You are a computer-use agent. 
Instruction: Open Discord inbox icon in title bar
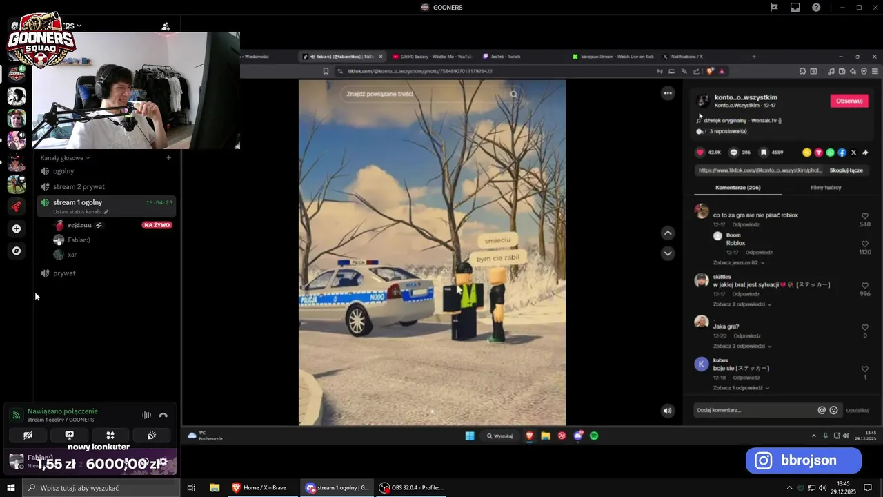pyautogui.click(x=795, y=8)
